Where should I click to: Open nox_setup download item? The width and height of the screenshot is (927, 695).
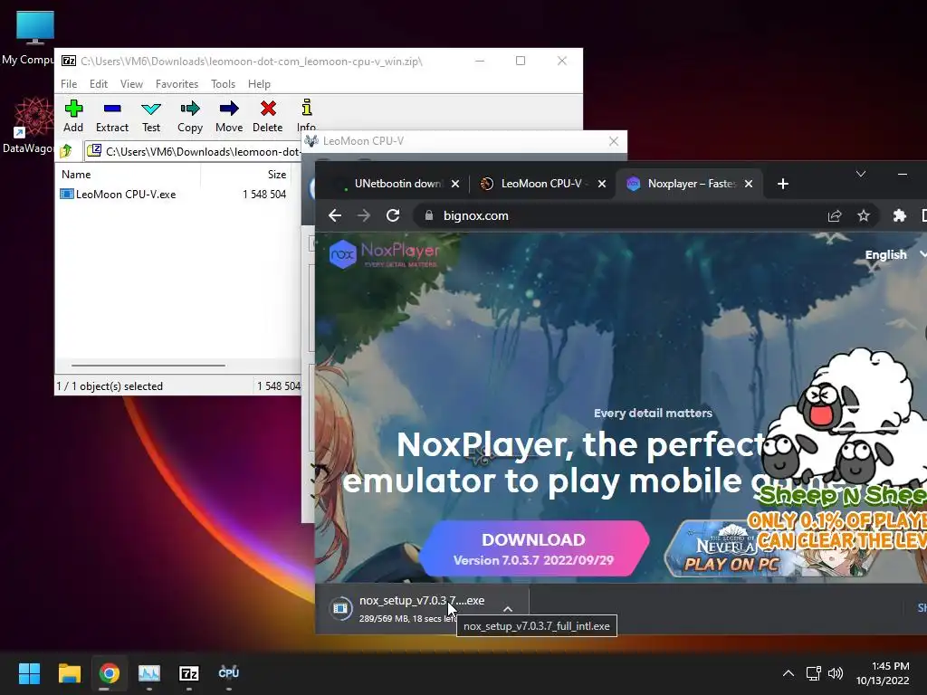pos(422,608)
